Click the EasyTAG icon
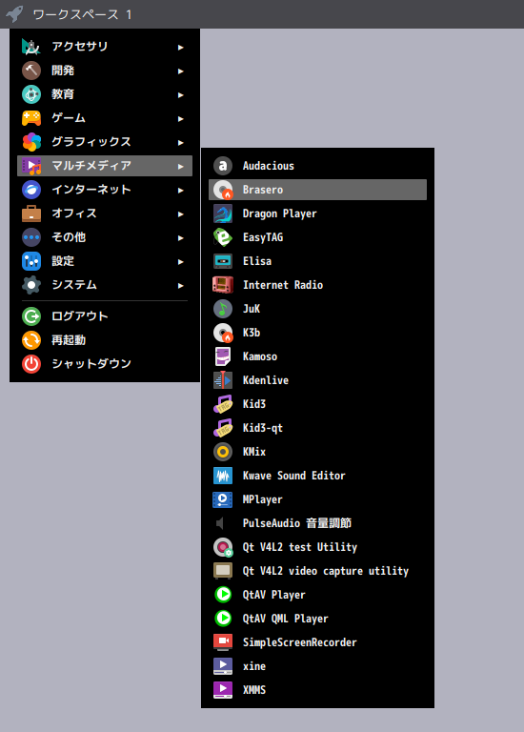The width and height of the screenshot is (524, 732). [223, 237]
